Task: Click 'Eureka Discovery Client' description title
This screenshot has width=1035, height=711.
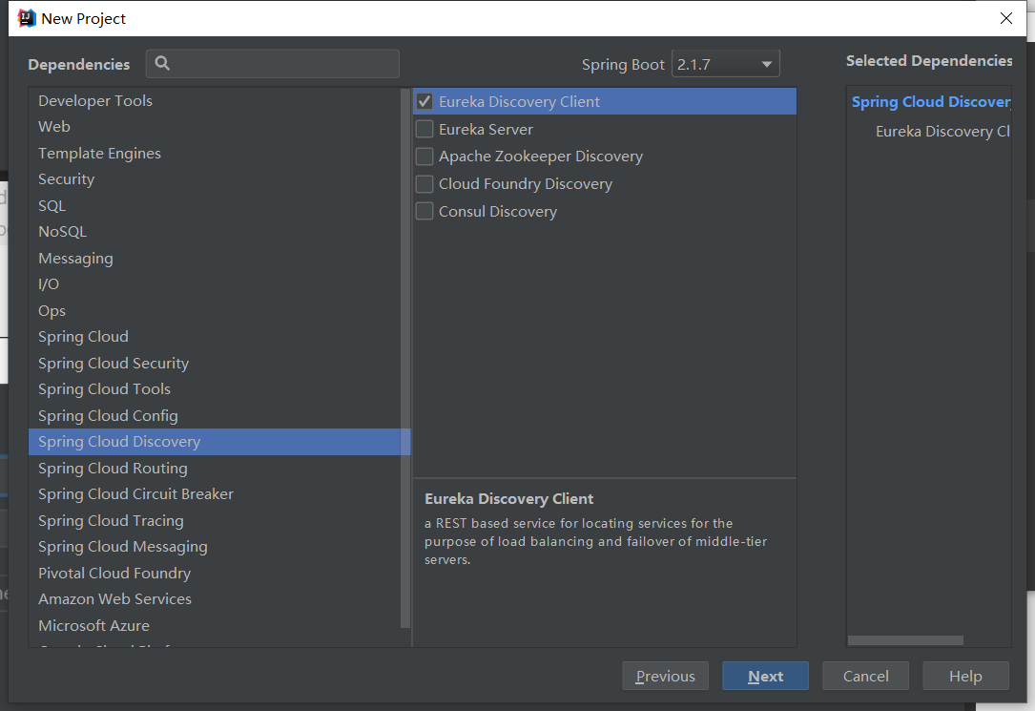Action: point(509,498)
